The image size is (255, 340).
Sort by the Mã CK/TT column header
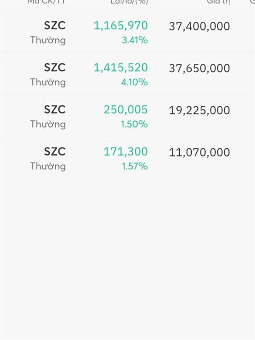point(46,2)
